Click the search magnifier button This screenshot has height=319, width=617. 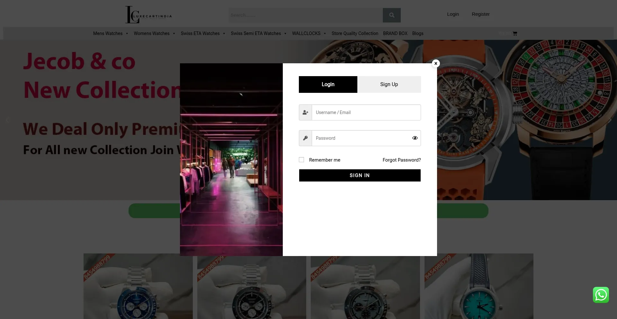391,15
